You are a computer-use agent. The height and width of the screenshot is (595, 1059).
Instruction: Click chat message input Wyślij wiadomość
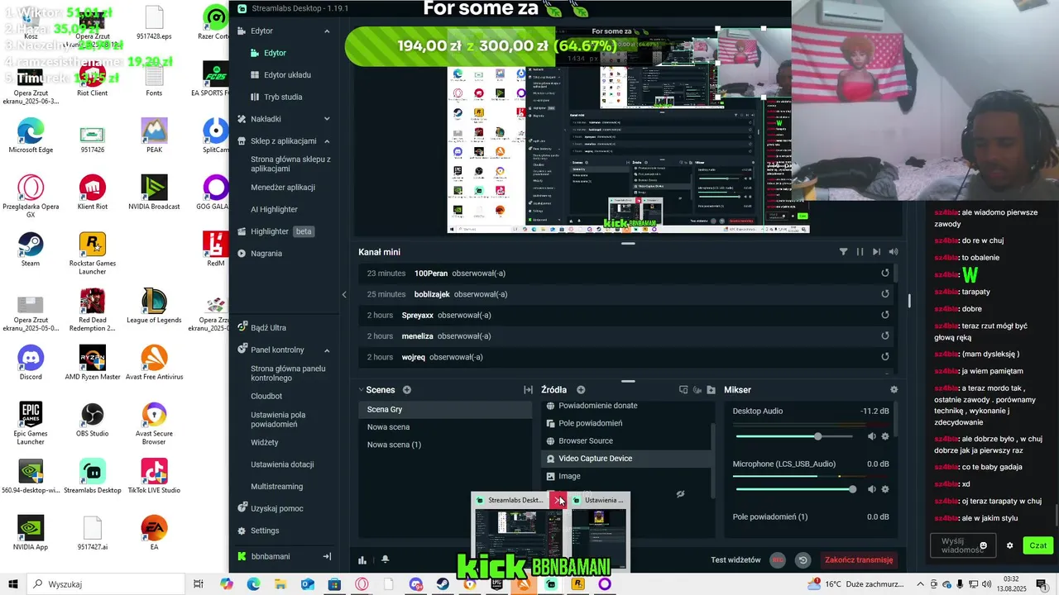(961, 545)
